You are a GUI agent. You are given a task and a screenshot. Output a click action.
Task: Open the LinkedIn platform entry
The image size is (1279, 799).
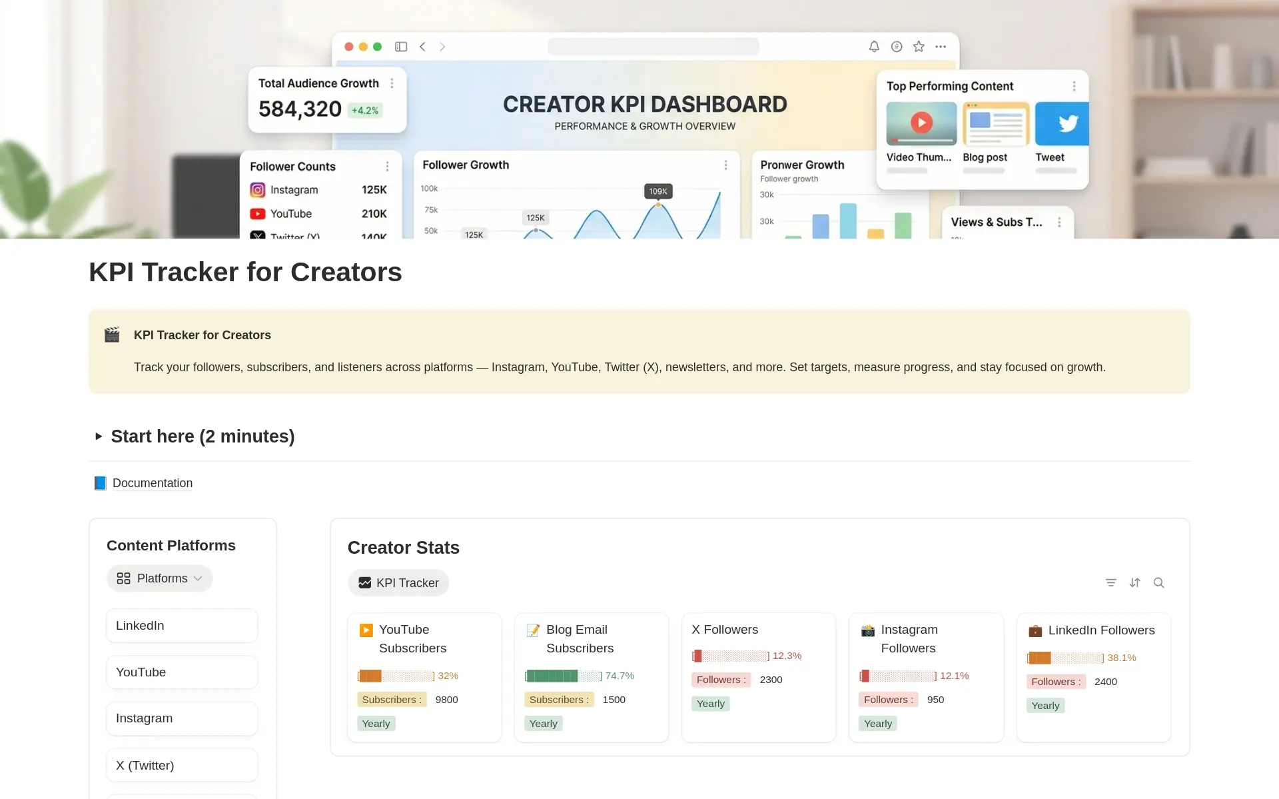[x=182, y=626]
